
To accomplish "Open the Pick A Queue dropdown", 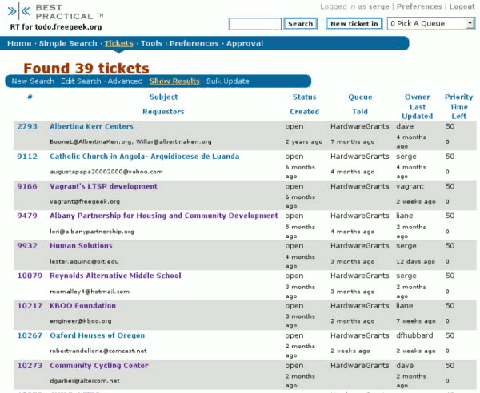I will click(431, 24).
